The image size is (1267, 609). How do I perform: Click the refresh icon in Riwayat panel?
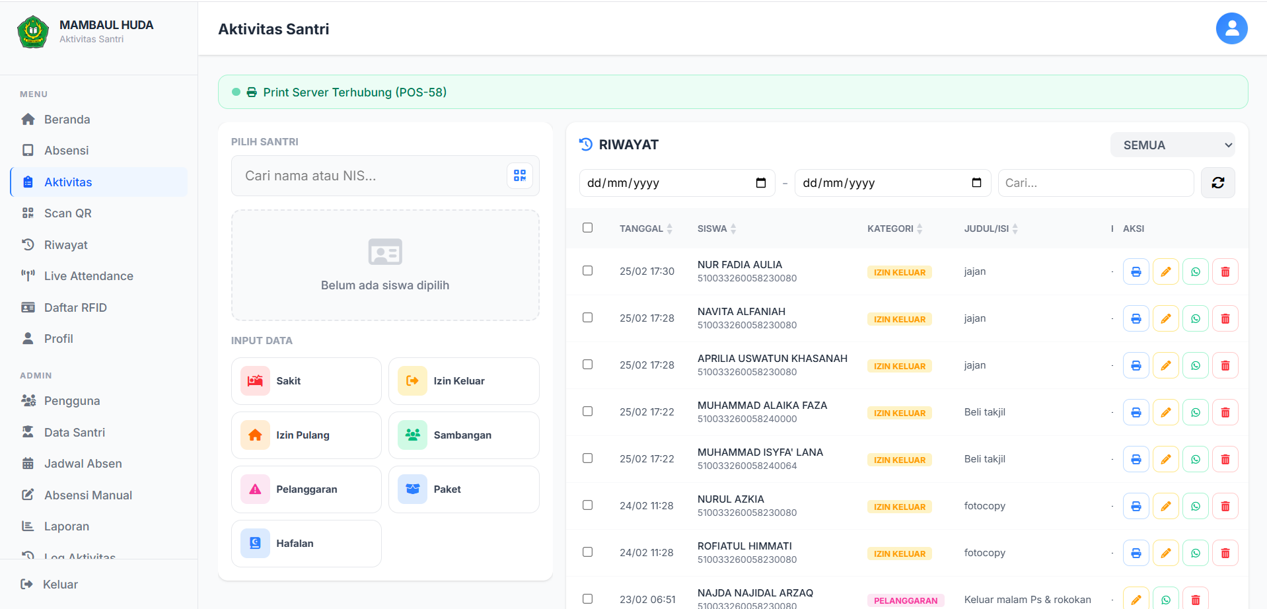[x=1217, y=183]
